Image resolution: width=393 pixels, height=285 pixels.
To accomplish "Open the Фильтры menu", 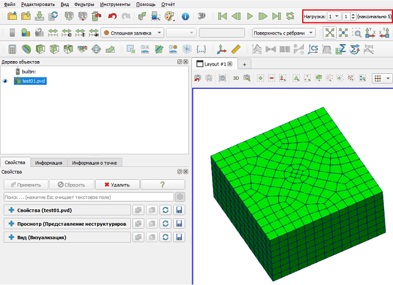I will (x=84, y=4).
